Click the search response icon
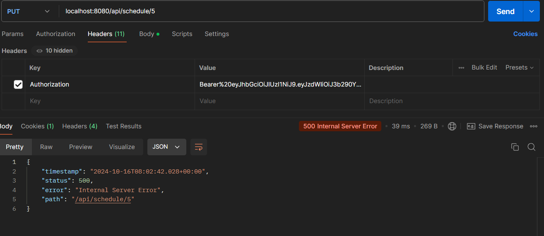This screenshot has height=236, width=544. [532, 147]
